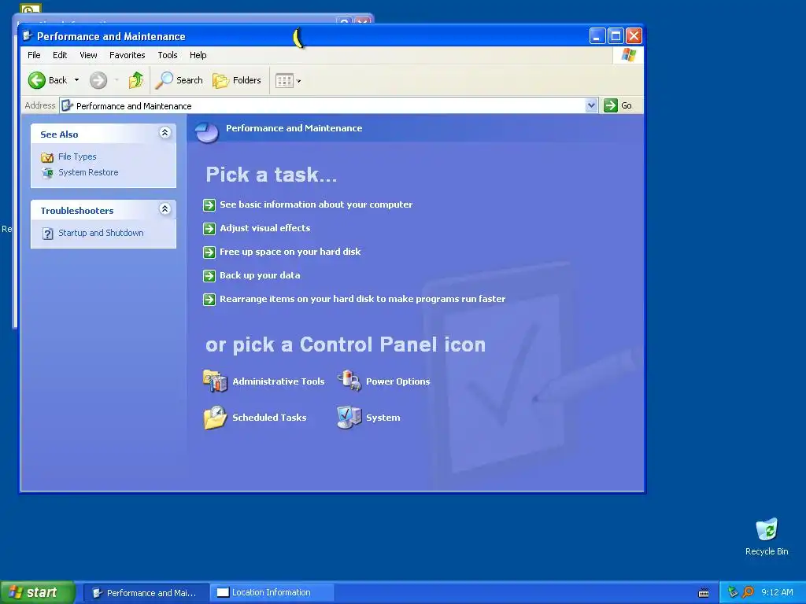Viewport: 806px width, 604px height.
Task: Click the Windows flag logo in menu bar
Action: tap(628, 55)
